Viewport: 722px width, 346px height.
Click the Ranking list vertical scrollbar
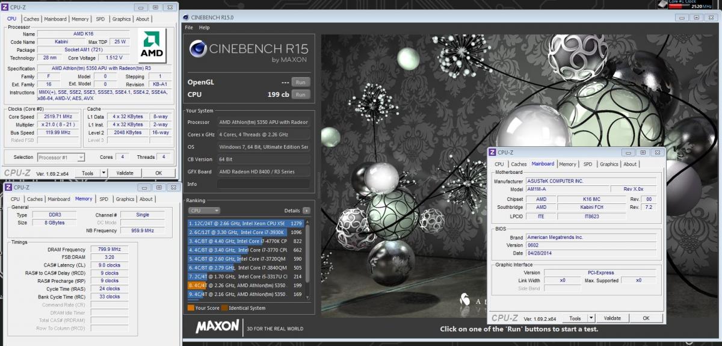click(x=309, y=259)
